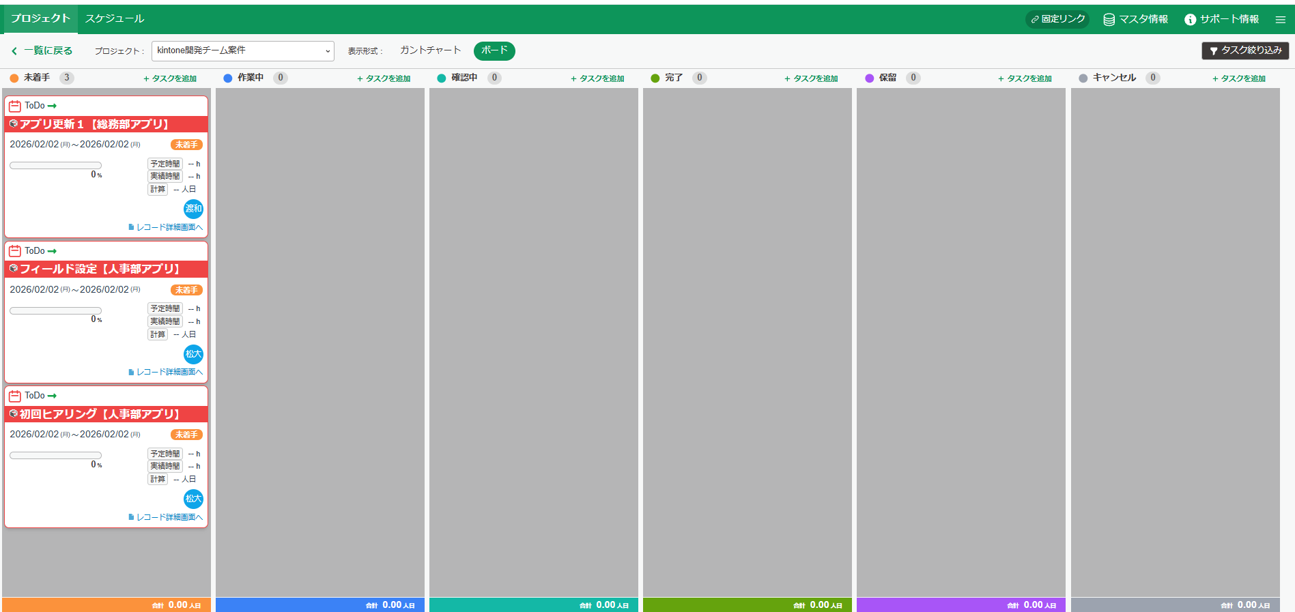Screen dimensions: 1295x612
Task: Click 未着手 status badge on アプリ更新1 card
Action: 186,145
